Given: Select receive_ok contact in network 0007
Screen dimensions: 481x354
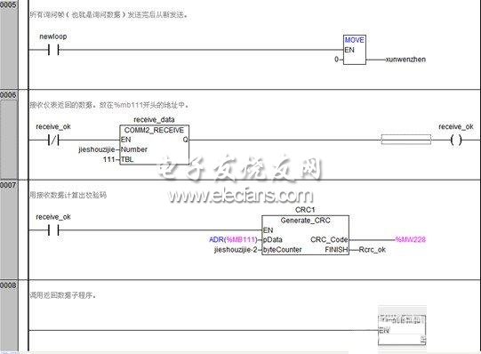Looking at the screenshot, I should point(53,230).
